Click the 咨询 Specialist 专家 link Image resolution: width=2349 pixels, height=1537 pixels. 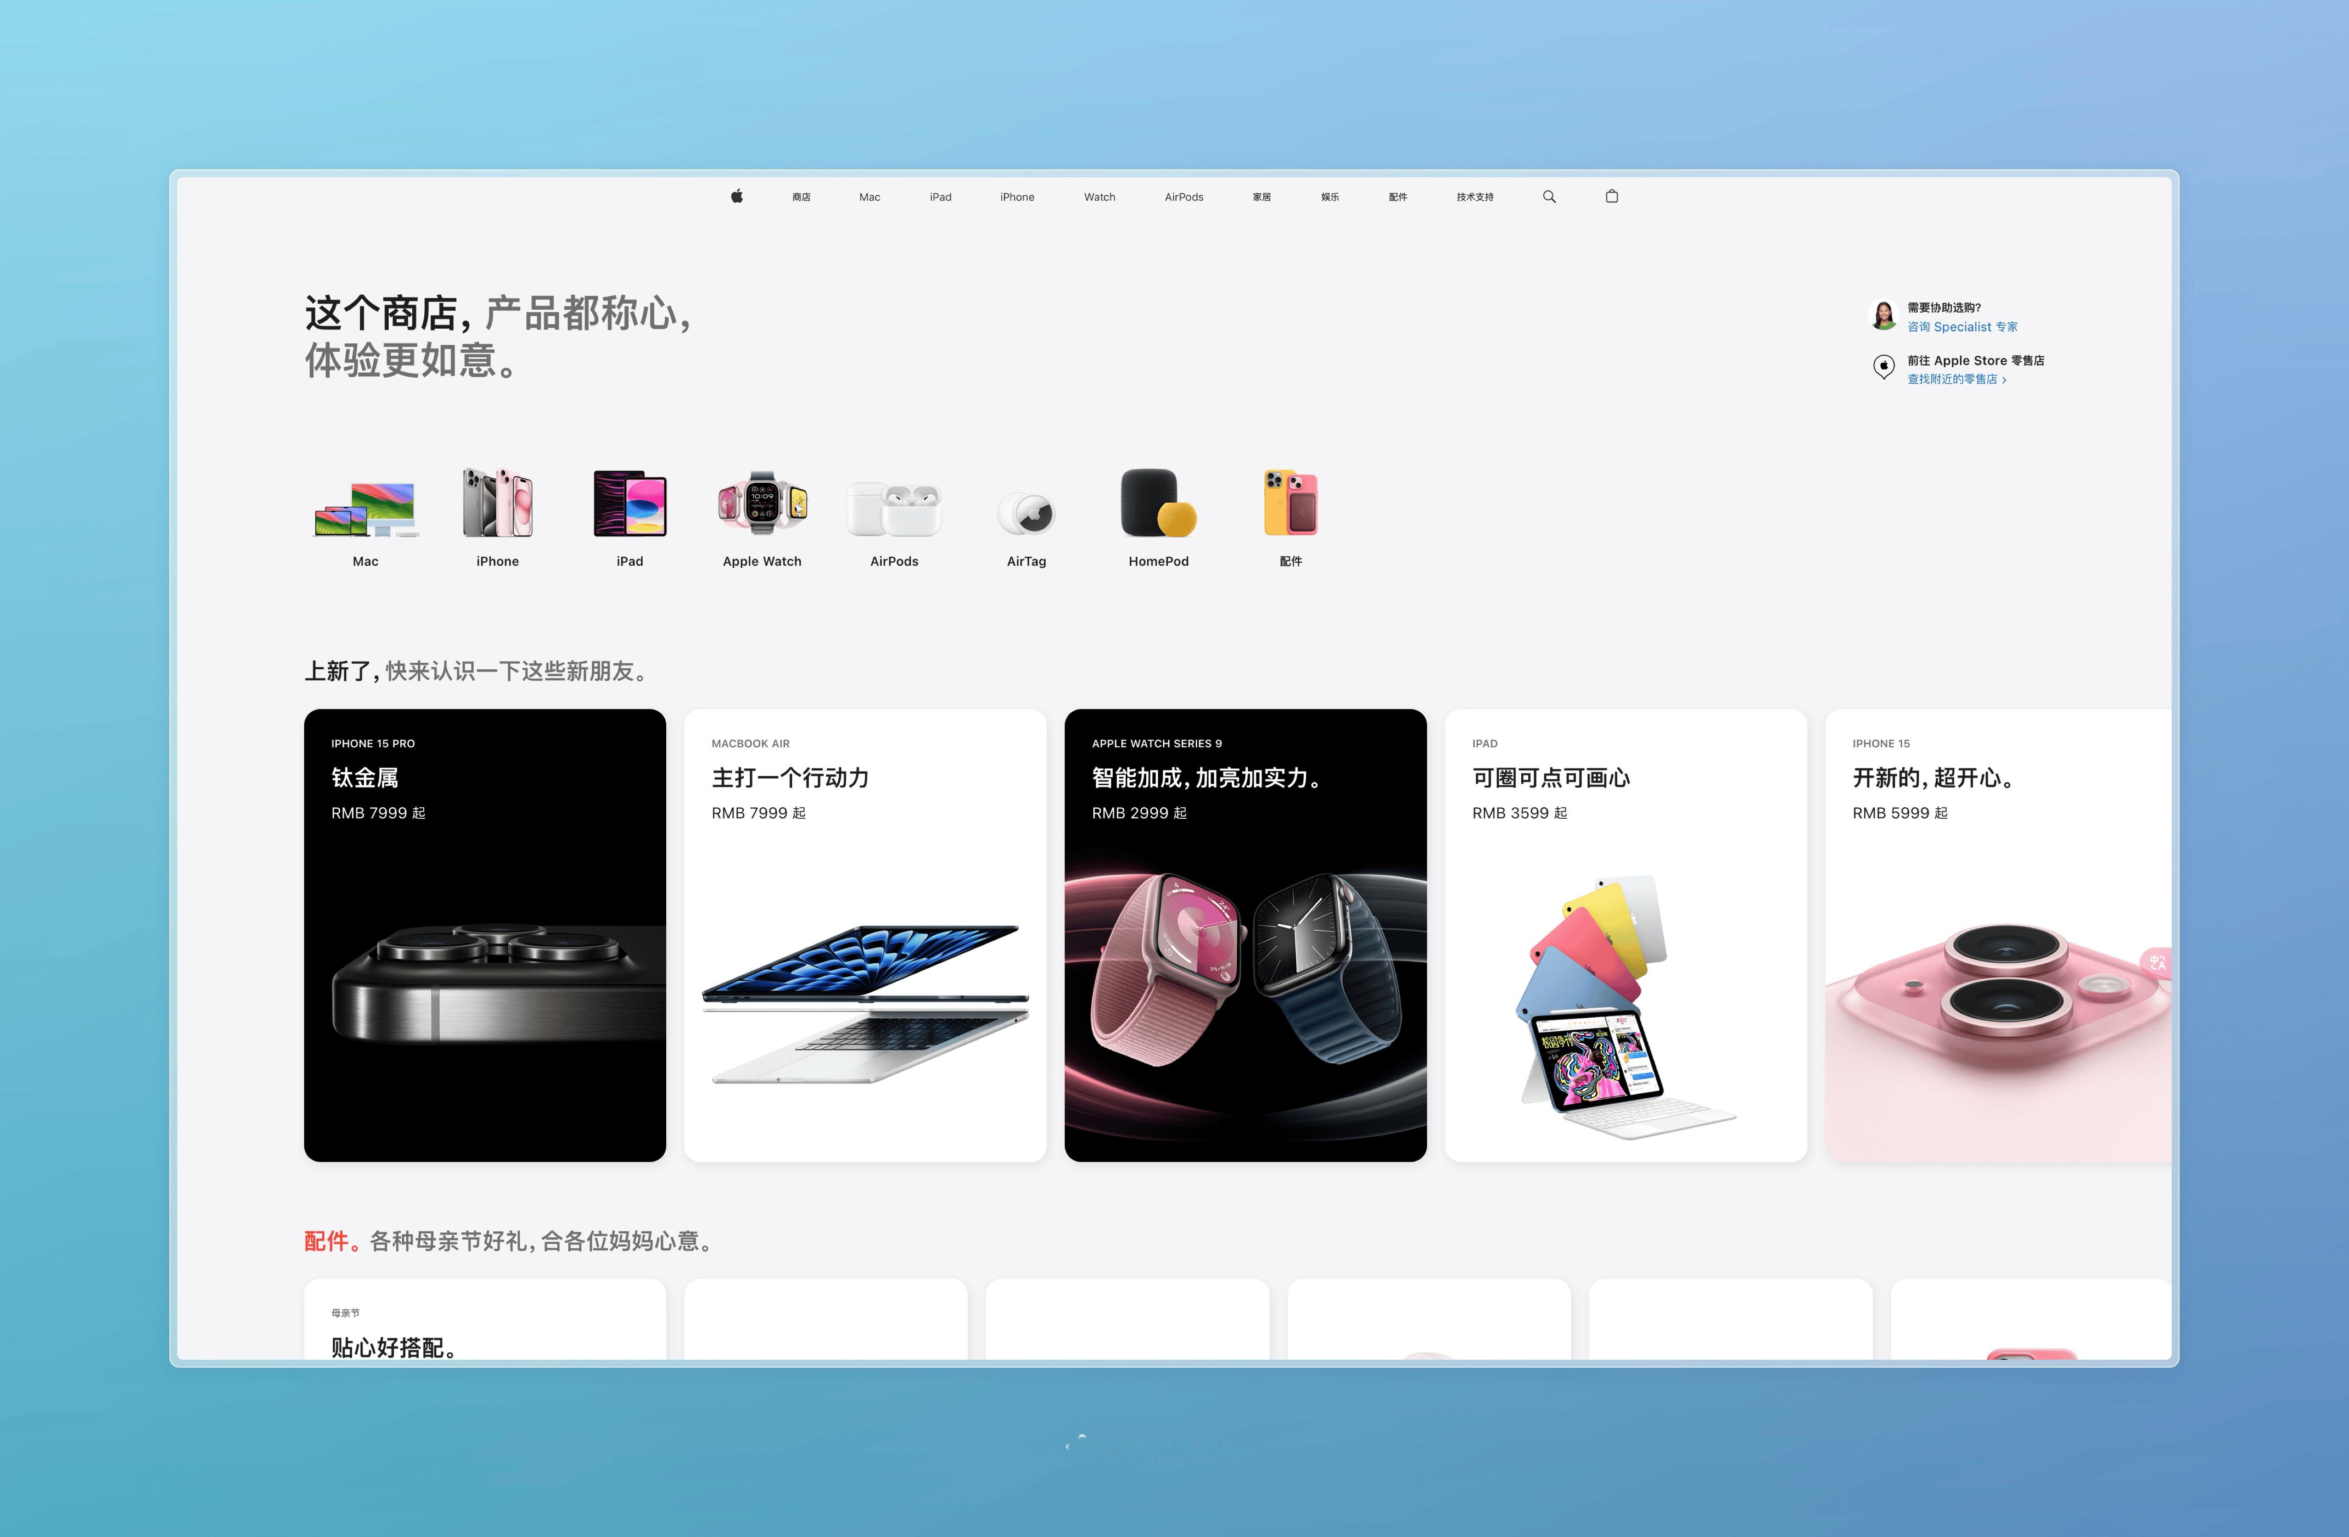pyautogui.click(x=1962, y=326)
